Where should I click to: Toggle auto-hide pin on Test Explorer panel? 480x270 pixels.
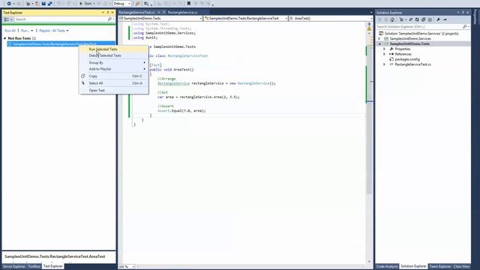(x=108, y=13)
